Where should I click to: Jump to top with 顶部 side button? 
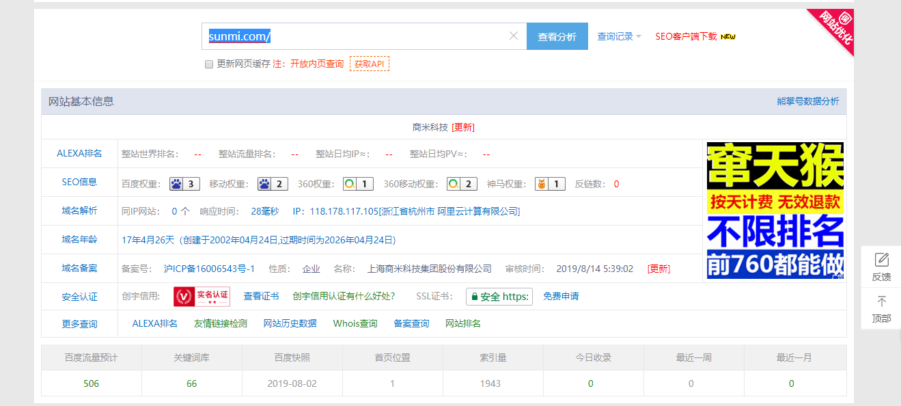coord(881,310)
